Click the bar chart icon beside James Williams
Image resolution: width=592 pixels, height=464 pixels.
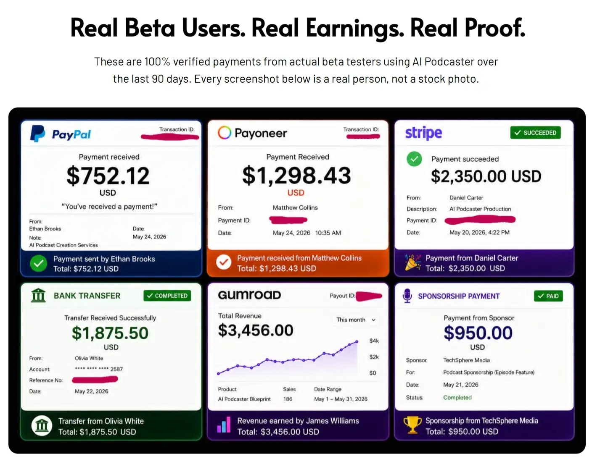tap(224, 425)
